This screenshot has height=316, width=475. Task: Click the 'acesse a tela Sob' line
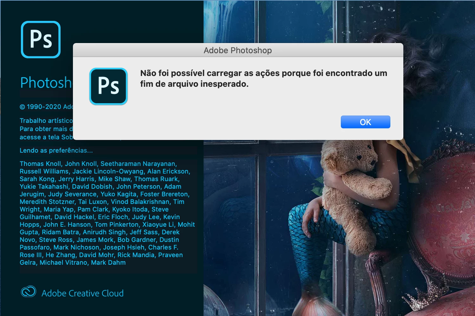click(x=46, y=137)
